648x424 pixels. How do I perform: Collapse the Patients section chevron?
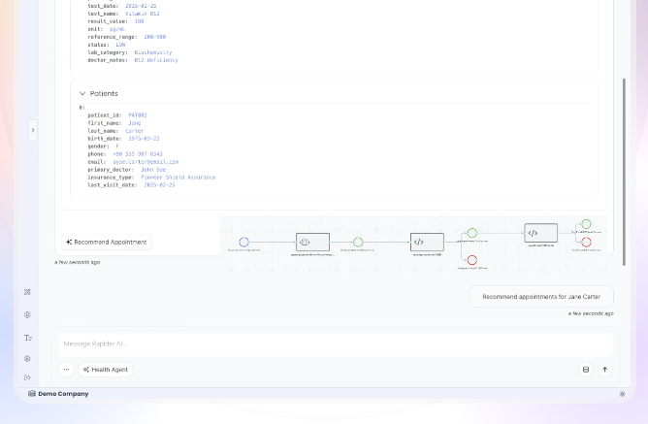[82, 93]
